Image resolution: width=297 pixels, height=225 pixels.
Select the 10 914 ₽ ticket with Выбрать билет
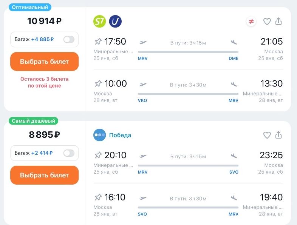pos(44,62)
